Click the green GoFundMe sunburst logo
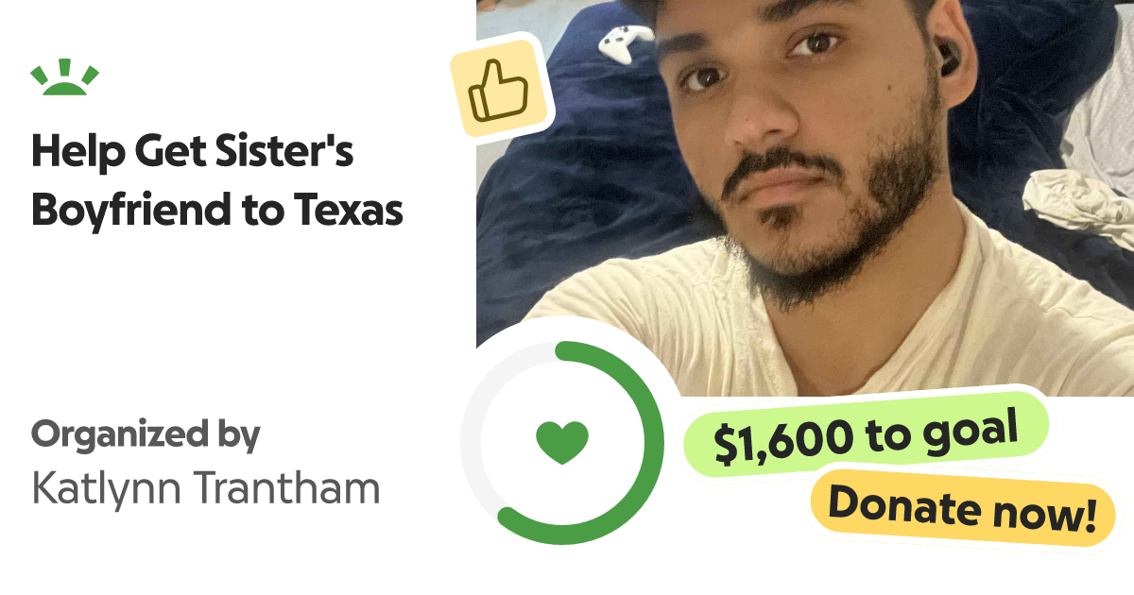This screenshot has height=595, width=1134. click(x=65, y=77)
